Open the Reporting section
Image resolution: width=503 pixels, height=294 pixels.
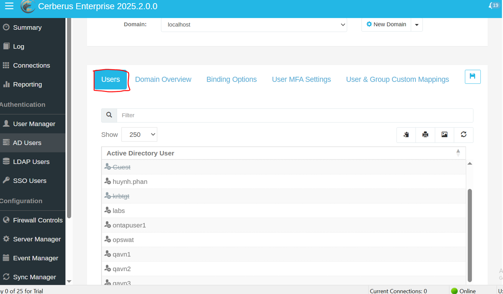click(28, 85)
